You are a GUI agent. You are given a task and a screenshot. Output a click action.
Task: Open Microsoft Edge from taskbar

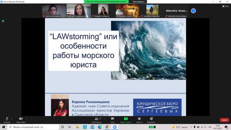[x=100, y=127]
